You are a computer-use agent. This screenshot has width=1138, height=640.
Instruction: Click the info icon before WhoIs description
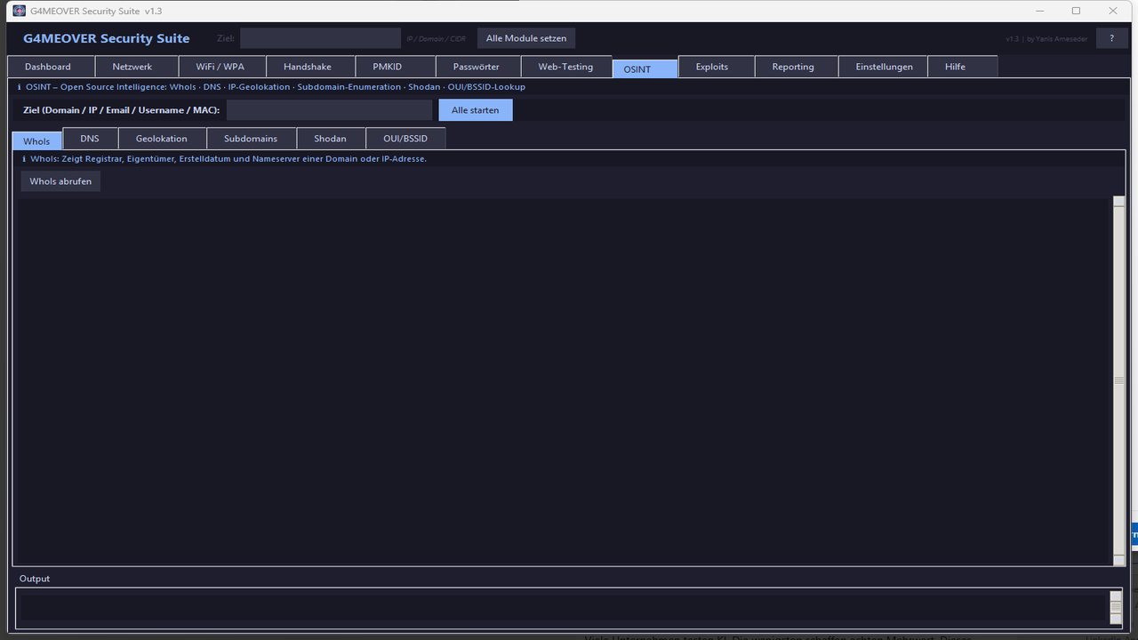pos(24,159)
